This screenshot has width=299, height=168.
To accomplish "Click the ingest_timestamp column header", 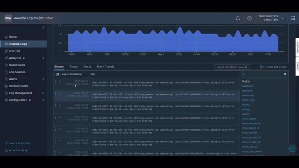I will (x=71, y=74).
